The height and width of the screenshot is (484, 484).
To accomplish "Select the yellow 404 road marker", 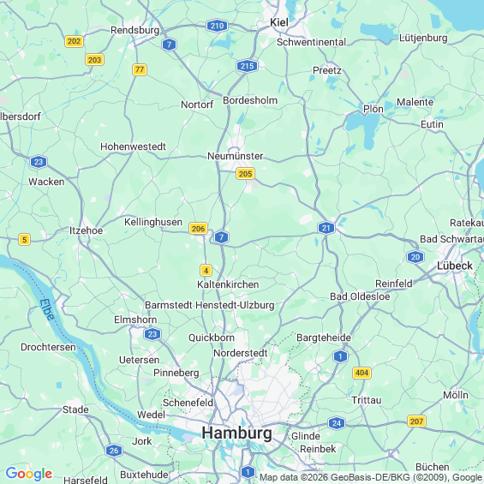I will pos(362,373).
